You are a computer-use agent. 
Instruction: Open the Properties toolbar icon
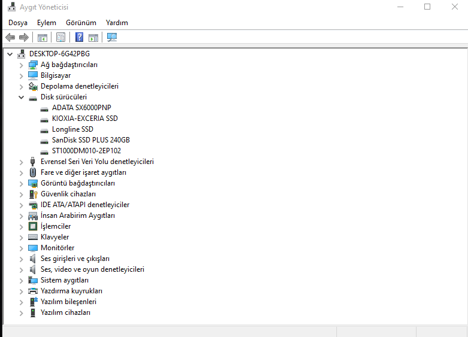click(x=60, y=37)
